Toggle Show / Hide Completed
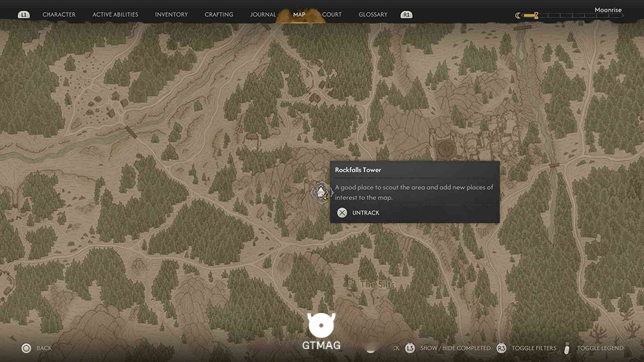644x362 pixels. (x=455, y=348)
